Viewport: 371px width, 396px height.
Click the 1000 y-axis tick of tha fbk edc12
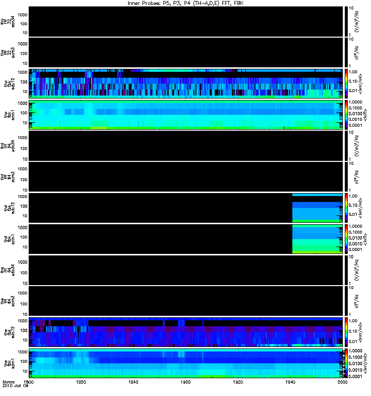pyautogui.click(x=22, y=72)
